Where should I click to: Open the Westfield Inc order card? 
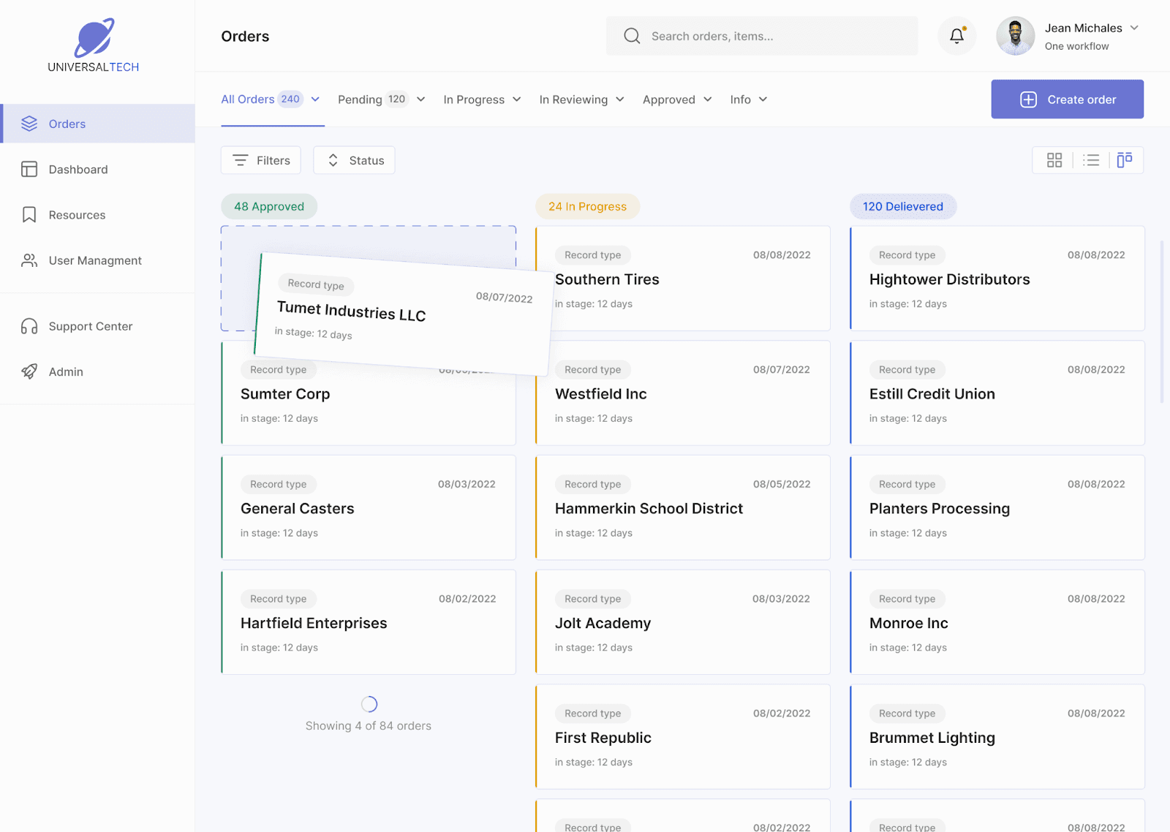(x=683, y=393)
